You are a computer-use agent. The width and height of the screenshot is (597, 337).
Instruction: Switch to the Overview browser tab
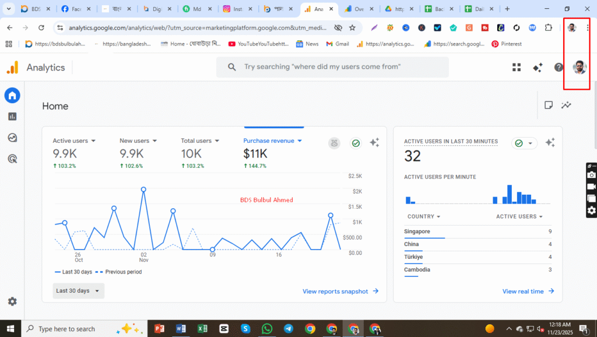(x=359, y=9)
